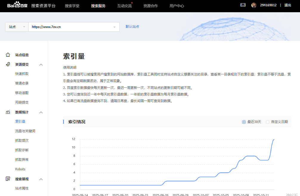Open the 互动交流 menu
Viewport: 300px width, 196px height.
(x=124, y=6)
